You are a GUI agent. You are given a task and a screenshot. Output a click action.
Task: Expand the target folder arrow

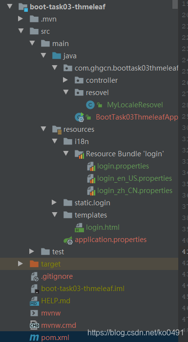(x=21, y=264)
